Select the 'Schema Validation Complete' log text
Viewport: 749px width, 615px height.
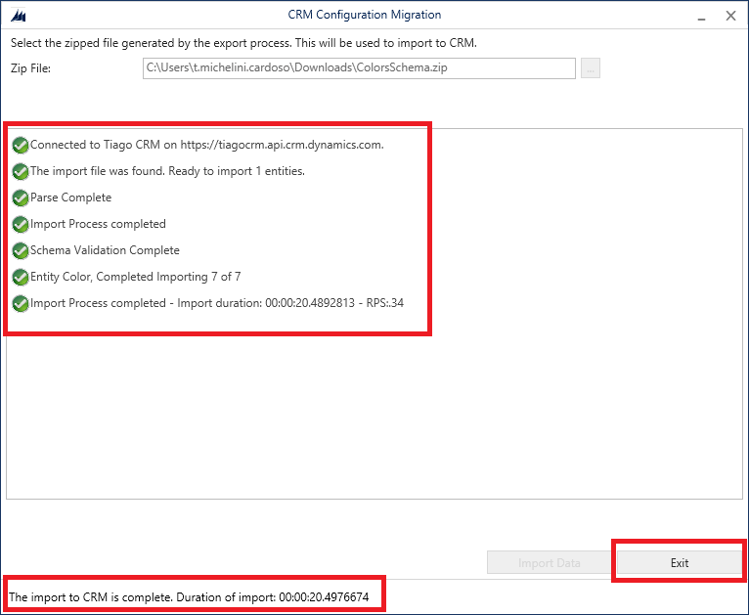coord(105,250)
